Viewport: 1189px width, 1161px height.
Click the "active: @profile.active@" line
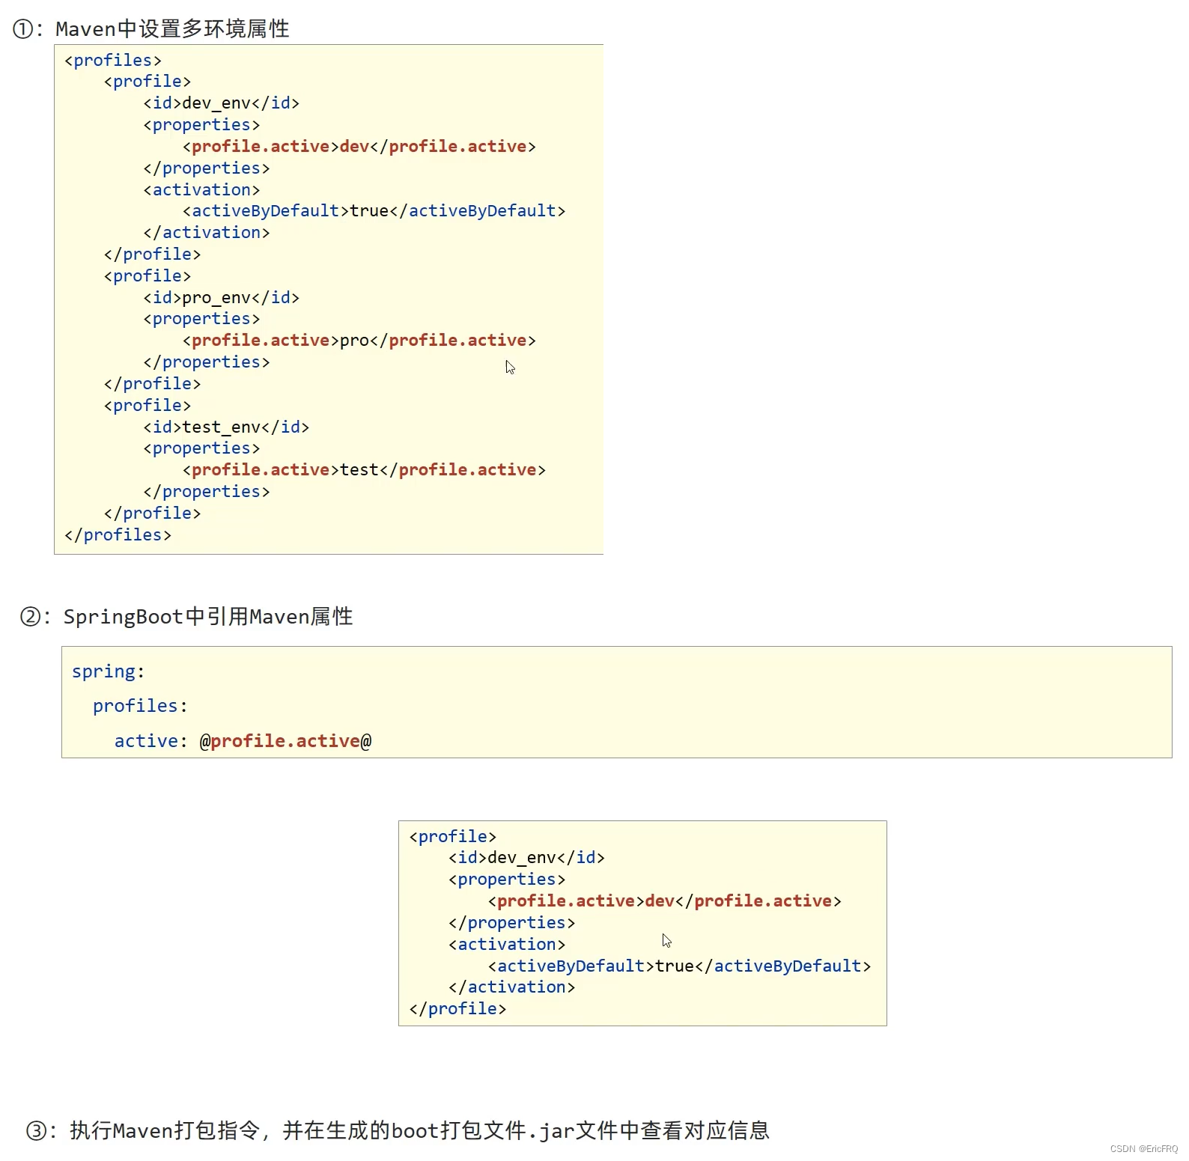(x=243, y=741)
